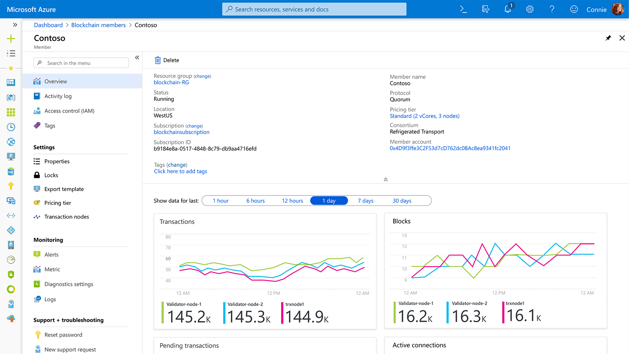
Task: Click the Search in the menu field
Action: point(81,63)
